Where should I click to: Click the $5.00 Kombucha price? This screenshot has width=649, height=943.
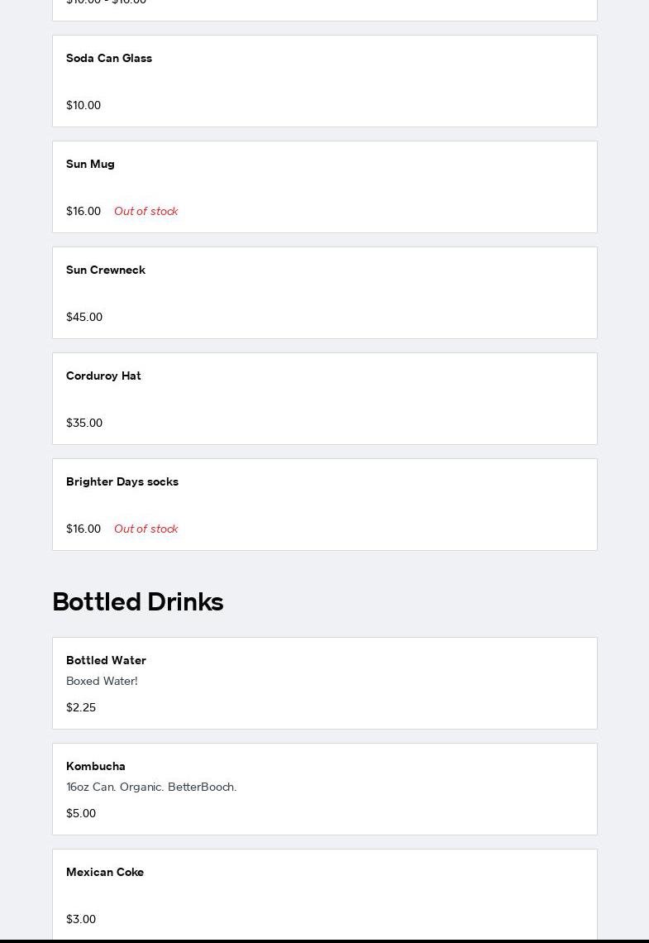tap(81, 813)
